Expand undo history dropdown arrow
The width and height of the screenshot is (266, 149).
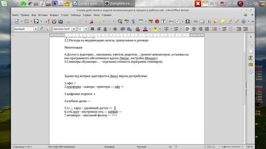coord(103,21)
